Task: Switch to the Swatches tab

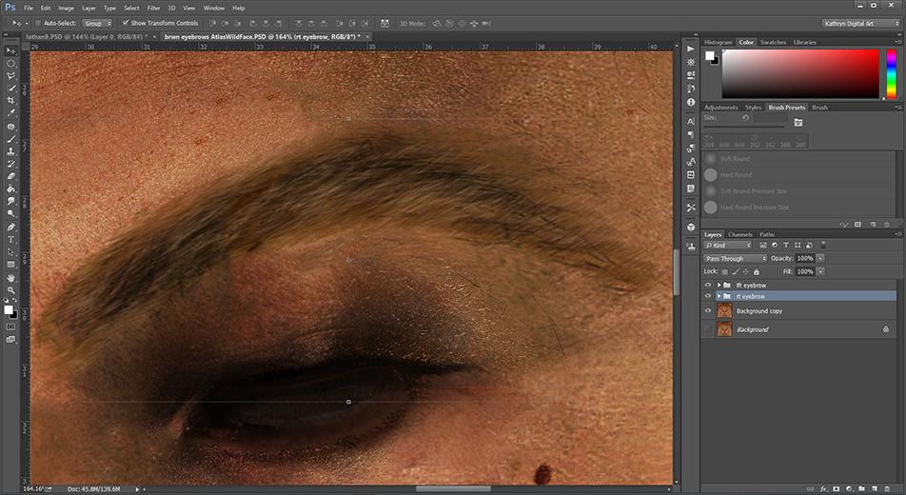Action: [773, 43]
